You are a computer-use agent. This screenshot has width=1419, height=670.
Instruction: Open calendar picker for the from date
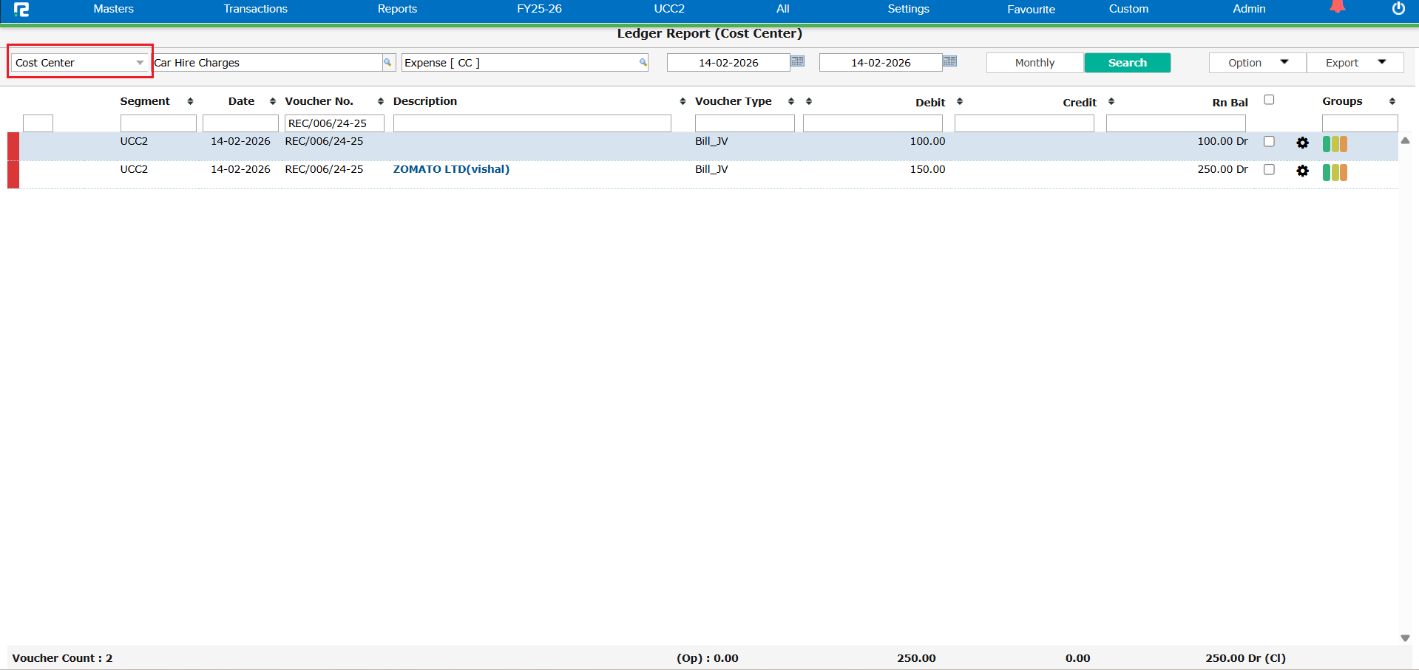[x=797, y=61]
